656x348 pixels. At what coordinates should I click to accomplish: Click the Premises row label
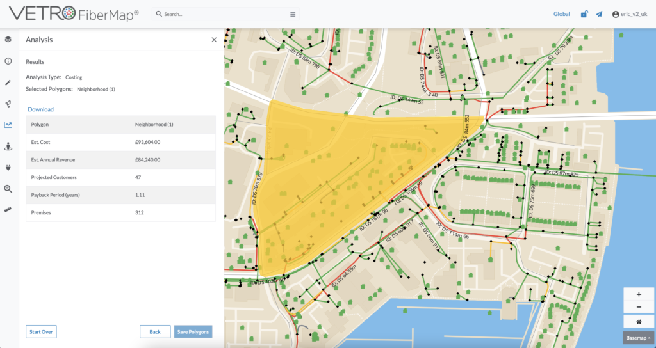(41, 212)
